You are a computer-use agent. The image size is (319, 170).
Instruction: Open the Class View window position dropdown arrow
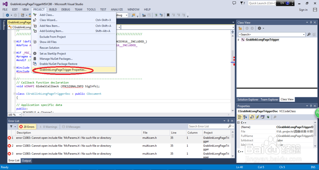pyautogui.click(x=307, y=23)
